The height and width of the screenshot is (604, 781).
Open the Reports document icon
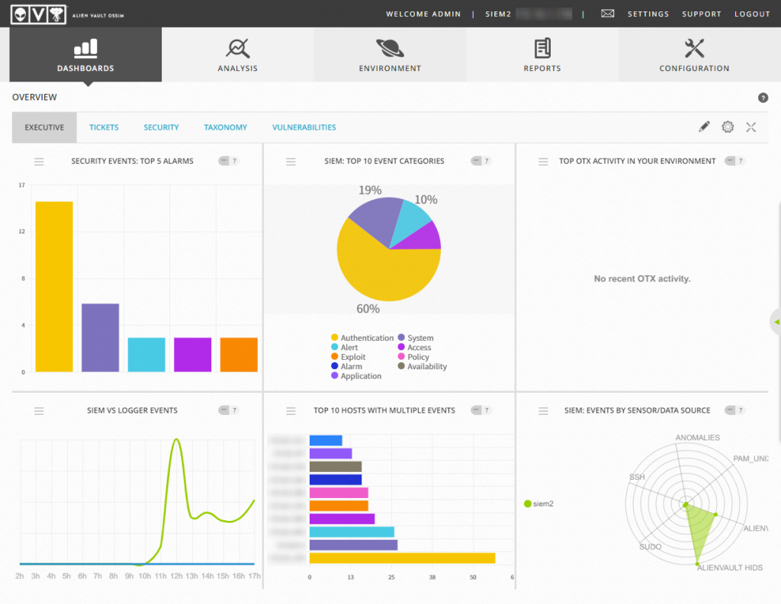coord(542,48)
